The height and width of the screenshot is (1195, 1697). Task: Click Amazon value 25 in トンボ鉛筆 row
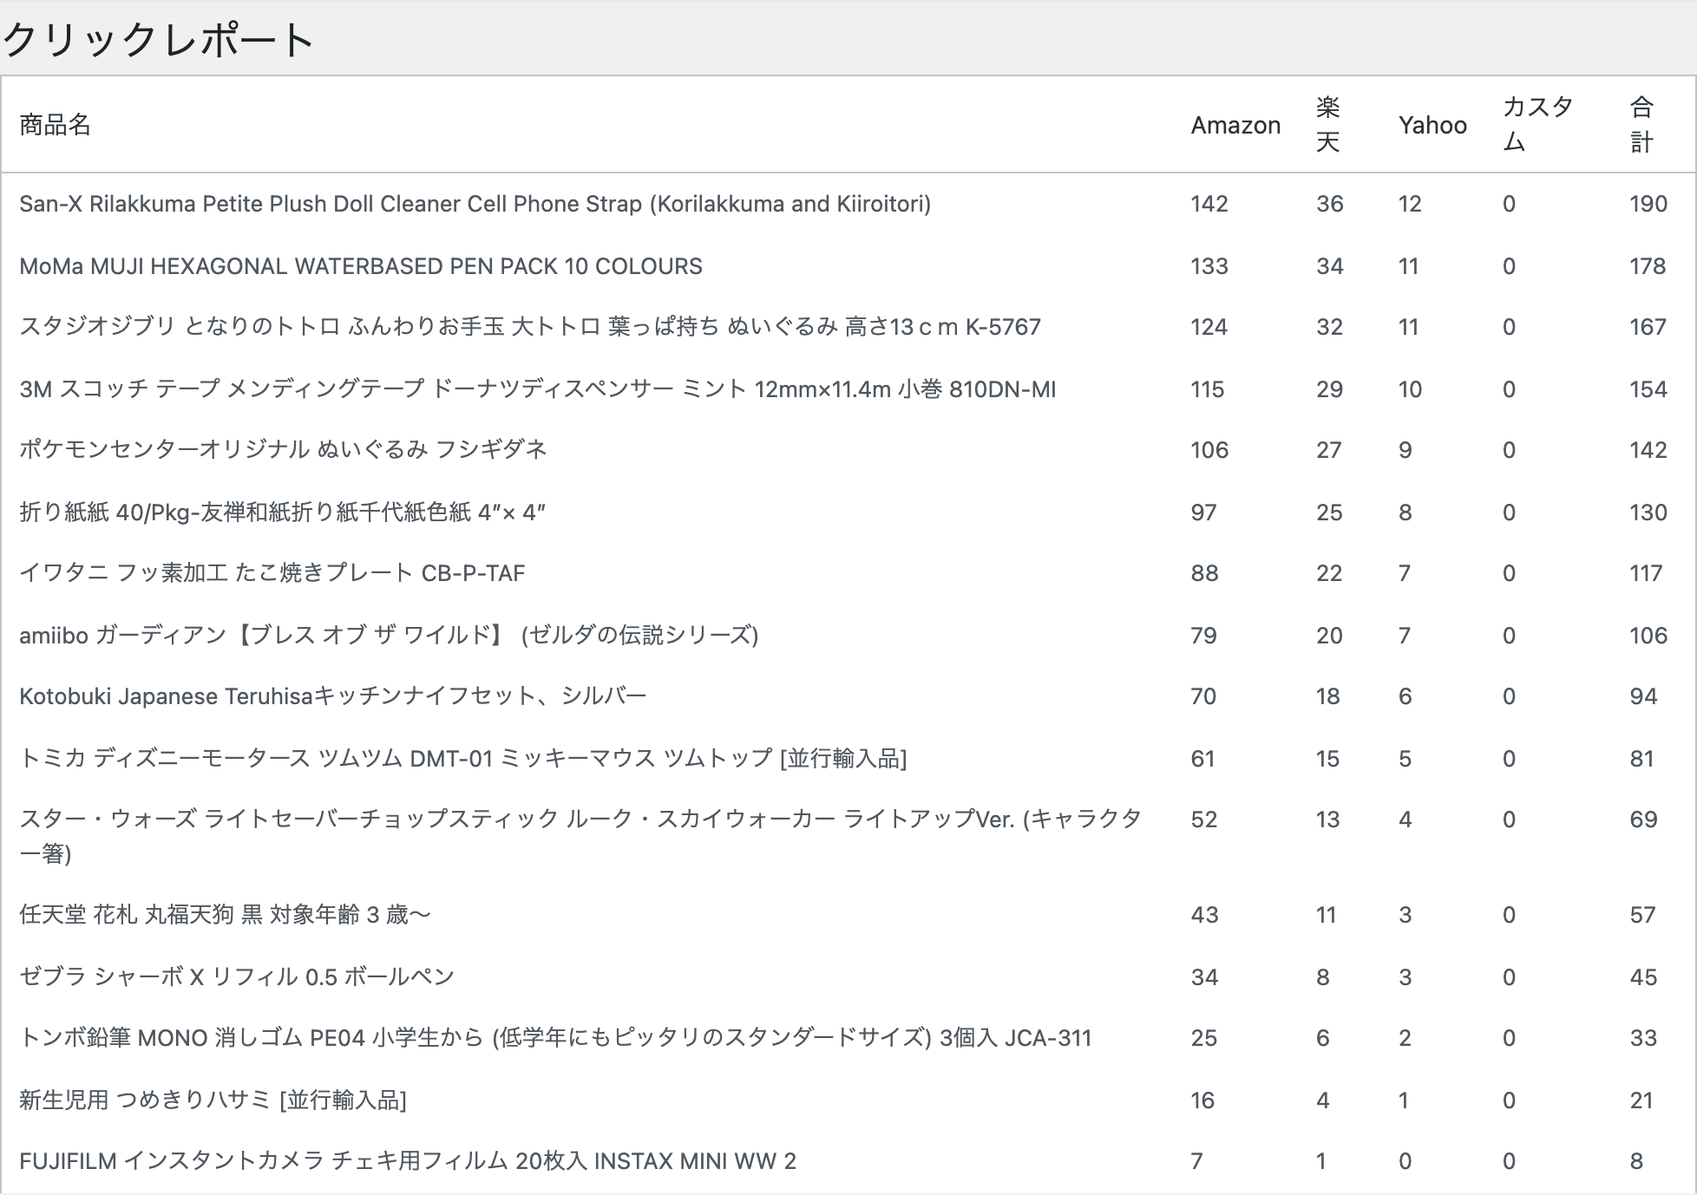point(1204,1038)
